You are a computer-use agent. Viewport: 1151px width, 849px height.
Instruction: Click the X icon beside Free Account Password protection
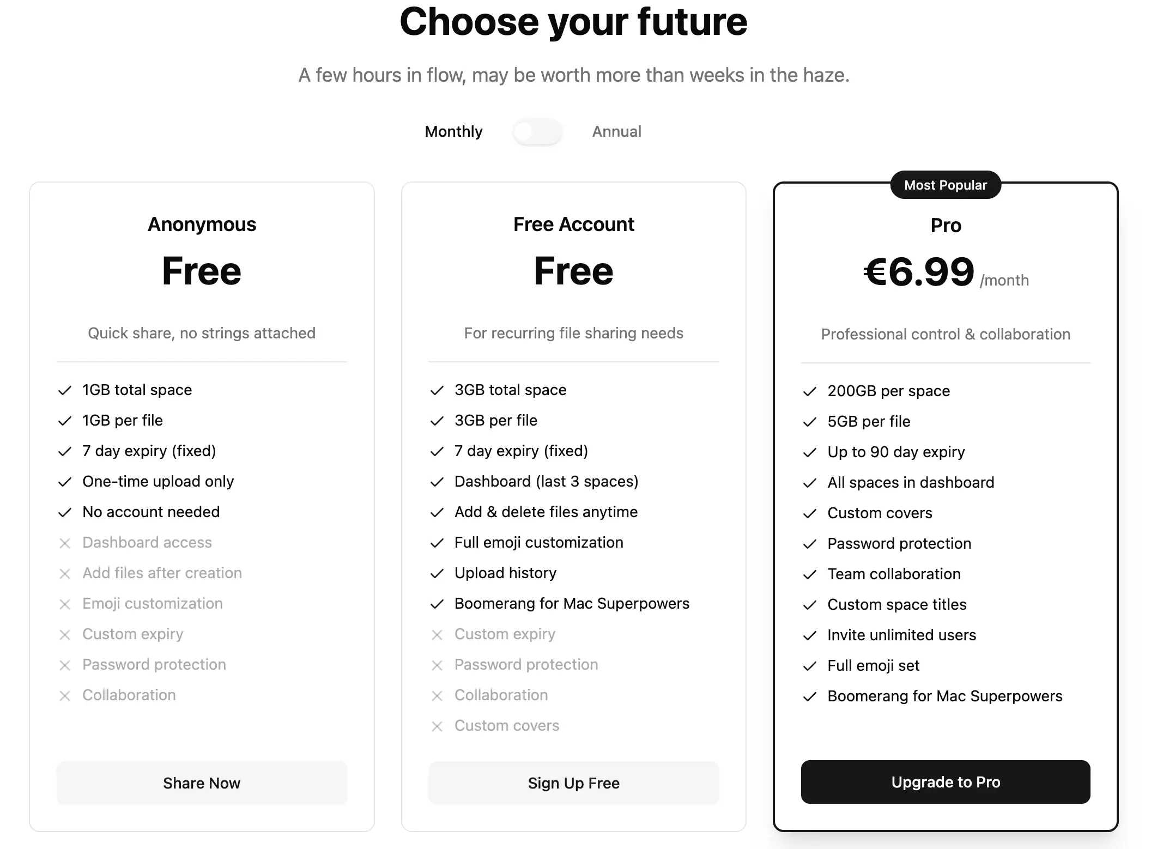pos(437,665)
